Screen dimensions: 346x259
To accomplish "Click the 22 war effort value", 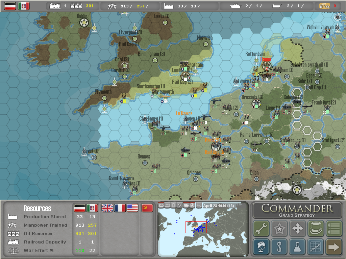I will [92, 251].
